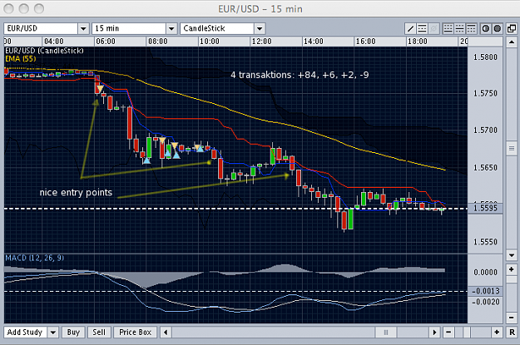Click the 1.5650 price axis label

[485, 167]
